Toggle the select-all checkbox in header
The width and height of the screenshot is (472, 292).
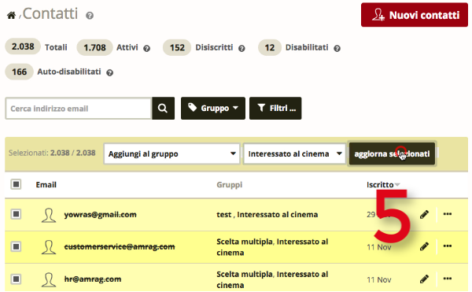16,184
